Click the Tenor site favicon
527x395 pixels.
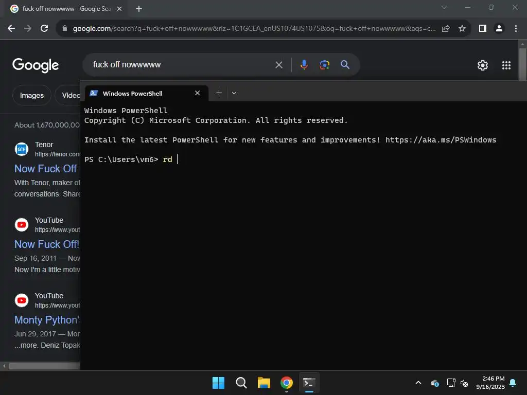click(22, 149)
